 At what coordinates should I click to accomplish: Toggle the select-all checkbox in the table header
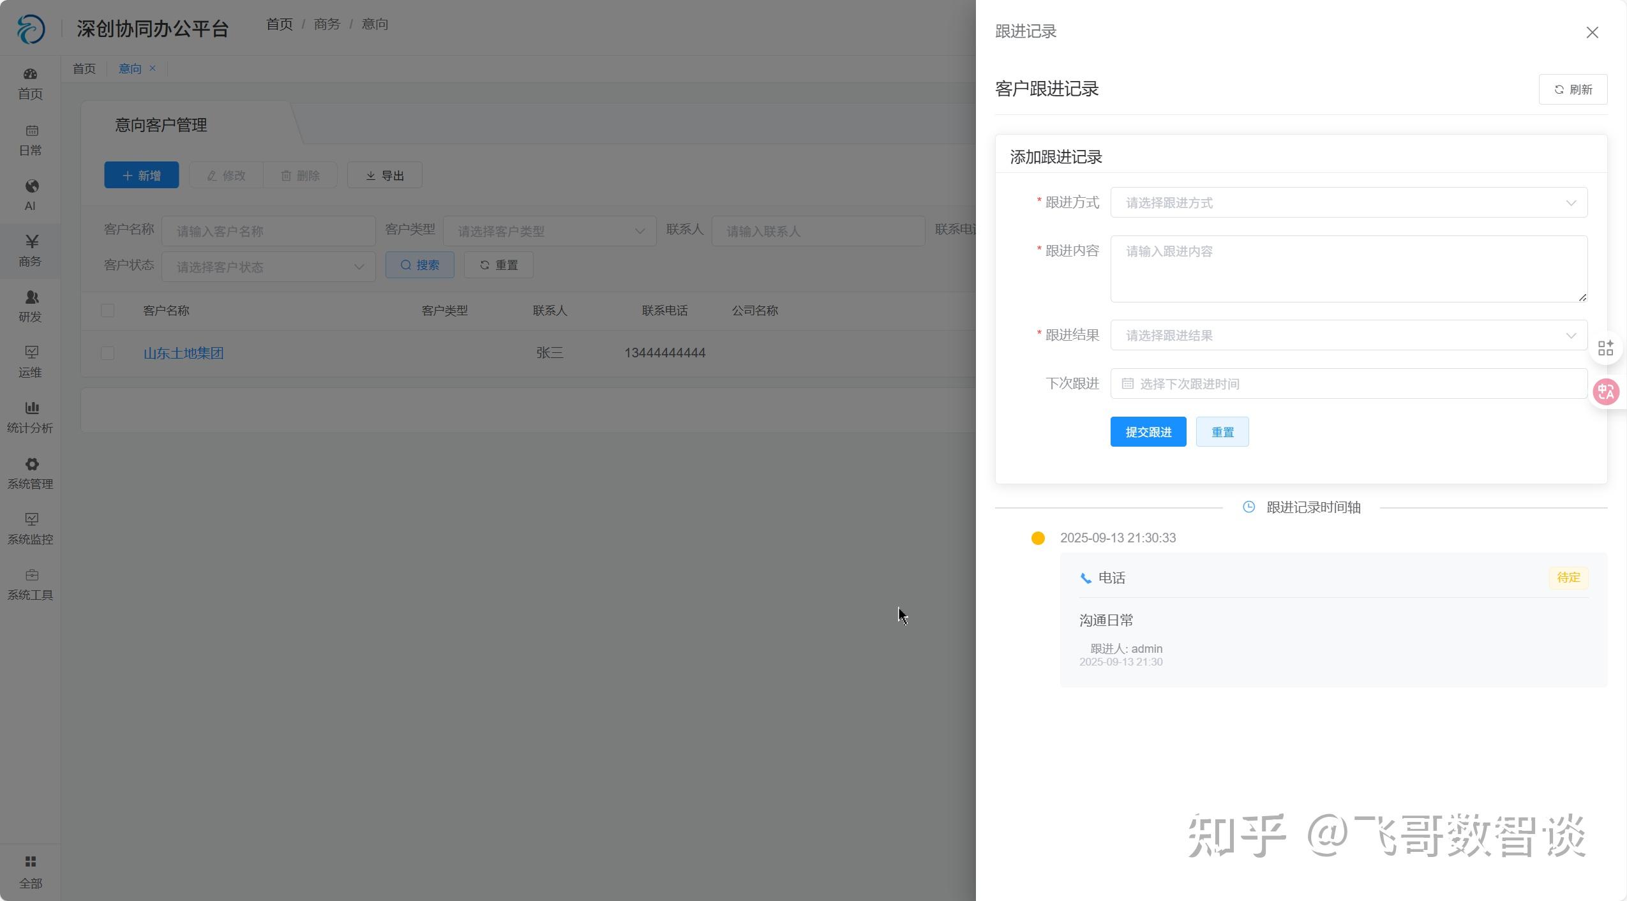(107, 311)
